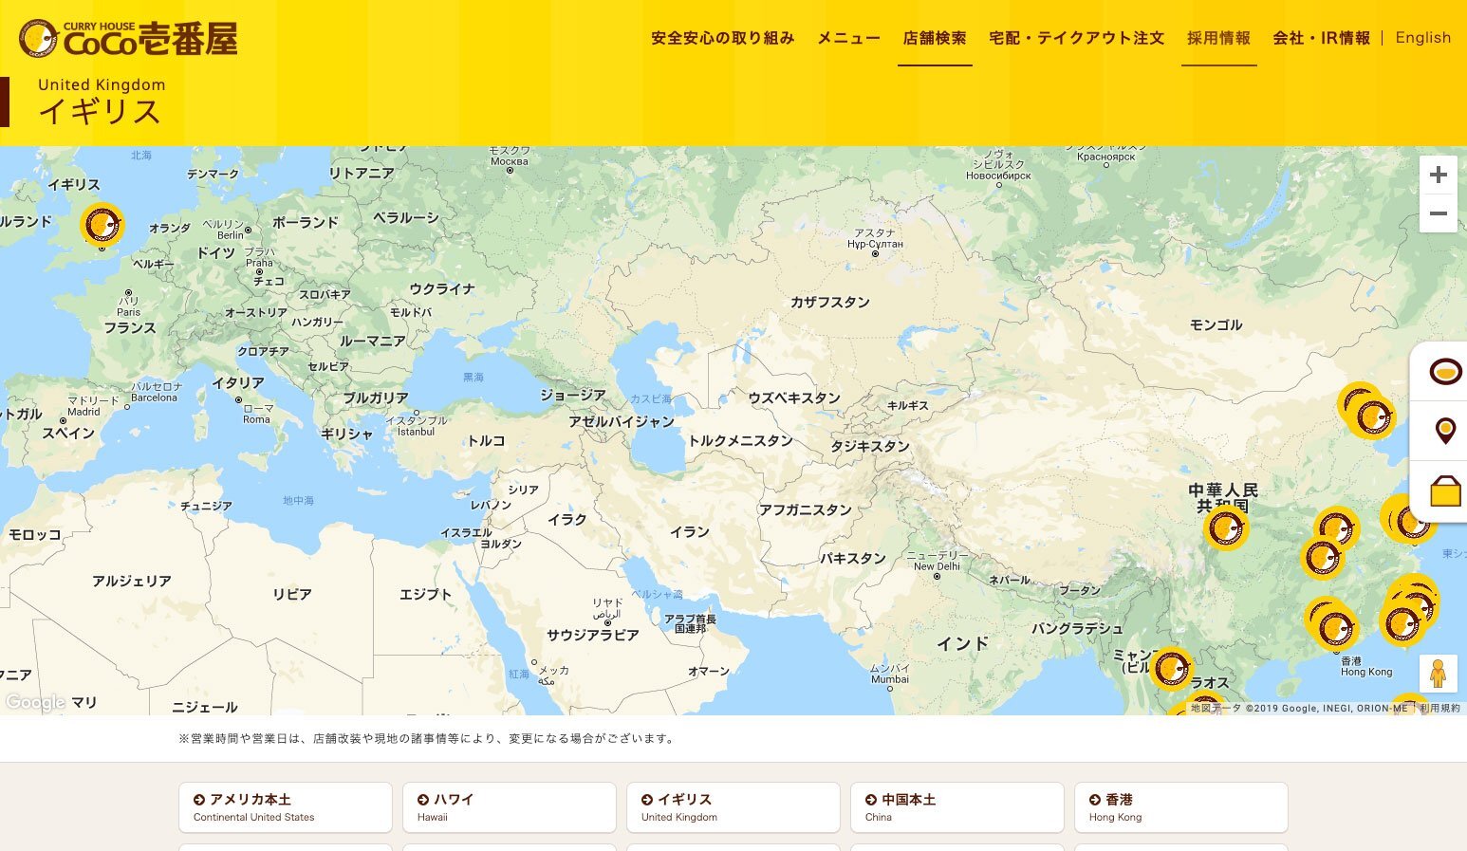1467x851 pixels.
Task: Choose the ハワイ Hawaii region button
Action: tap(510, 807)
